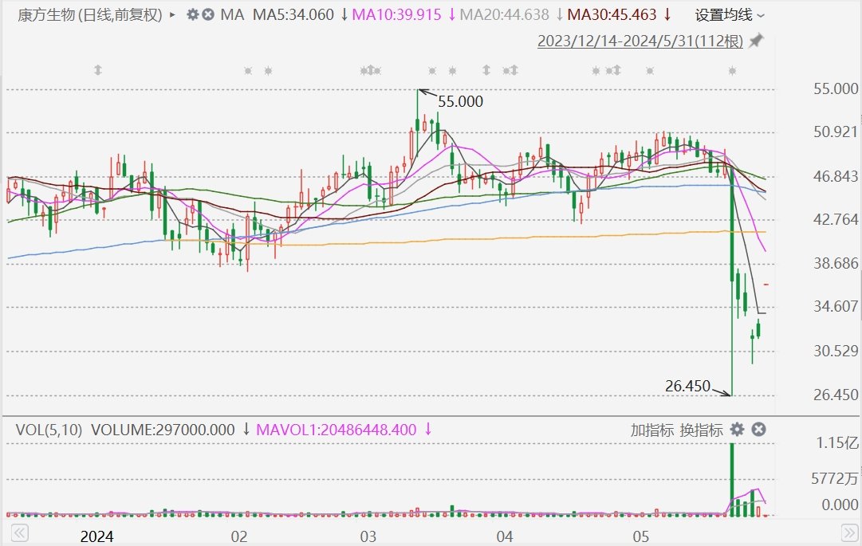The height and width of the screenshot is (546, 862).
Task: Click leftmost up-down arrow event marker
Action: coord(98,70)
